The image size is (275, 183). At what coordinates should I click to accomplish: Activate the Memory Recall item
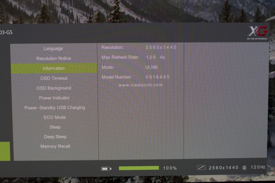click(55, 146)
